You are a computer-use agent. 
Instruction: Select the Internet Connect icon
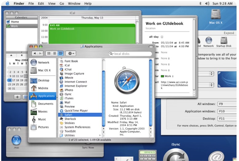[x=61, y=82]
